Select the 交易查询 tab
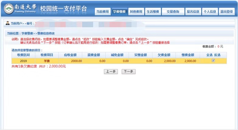The image size is (238, 130). click(173, 12)
